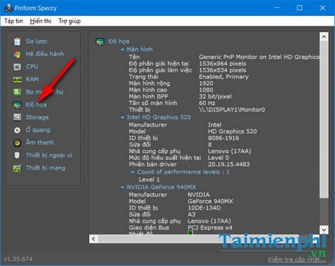This screenshot has width=335, height=266.
Task: Open the Hiển thị menu
Action: click(40, 21)
